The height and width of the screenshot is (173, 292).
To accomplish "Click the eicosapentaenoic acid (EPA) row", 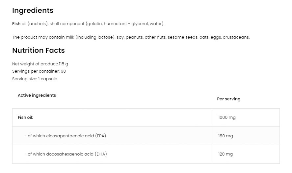I will point(65,136).
